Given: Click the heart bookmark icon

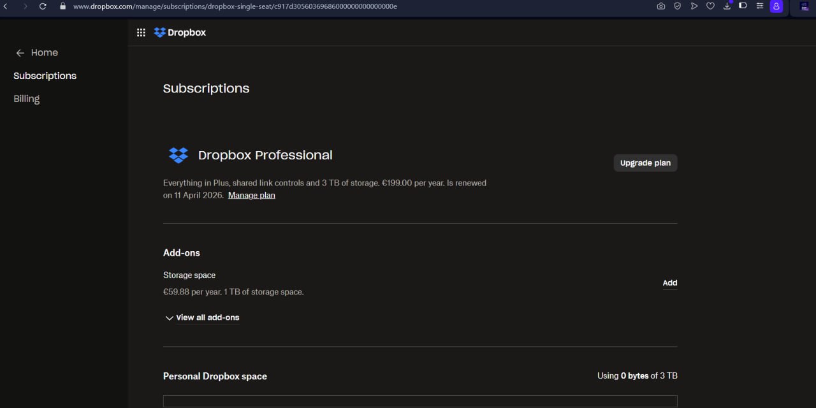Looking at the screenshot, I should [x=710, y=6].
